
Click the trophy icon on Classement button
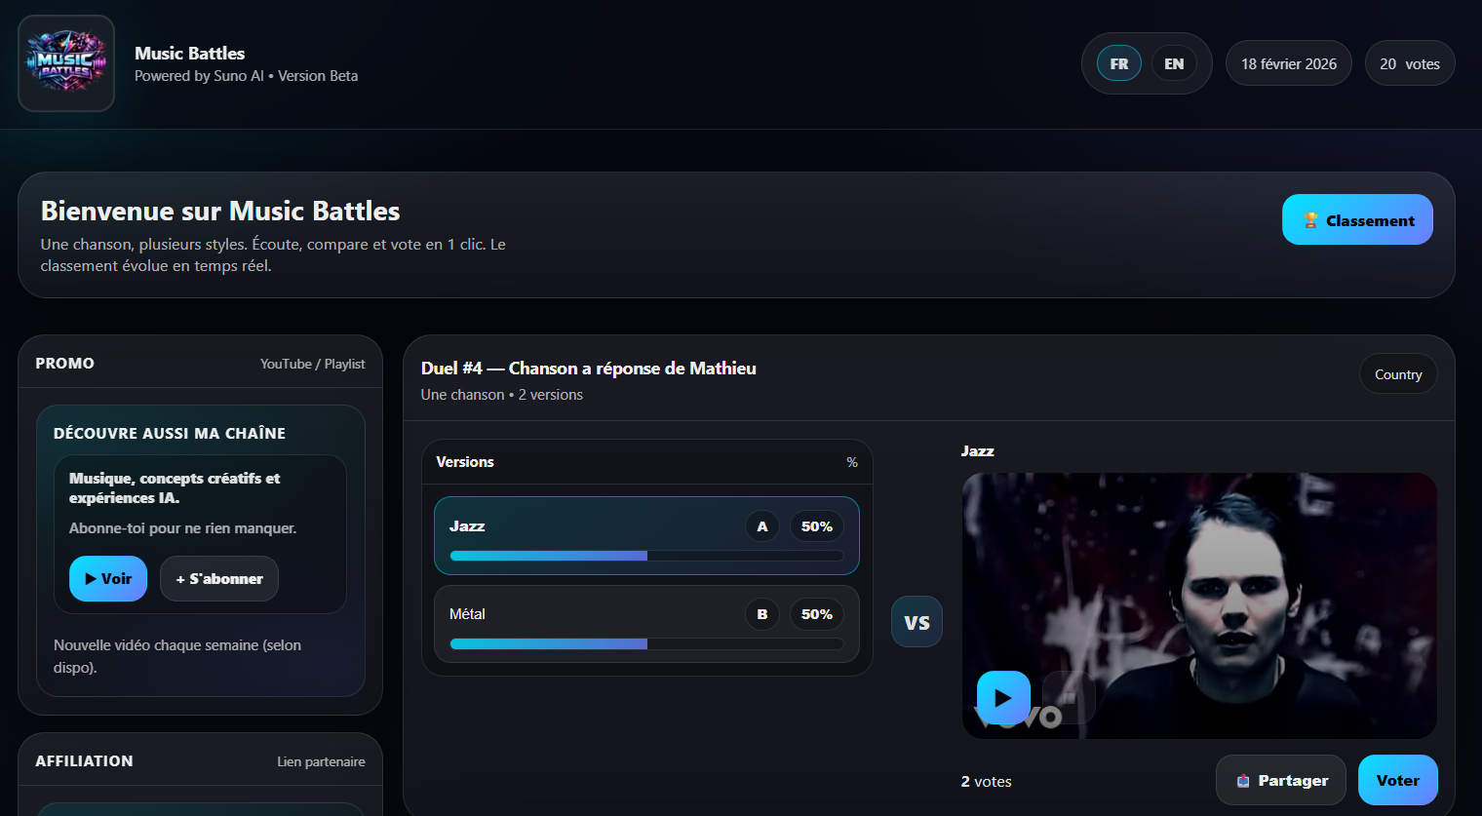point(1310,220)
